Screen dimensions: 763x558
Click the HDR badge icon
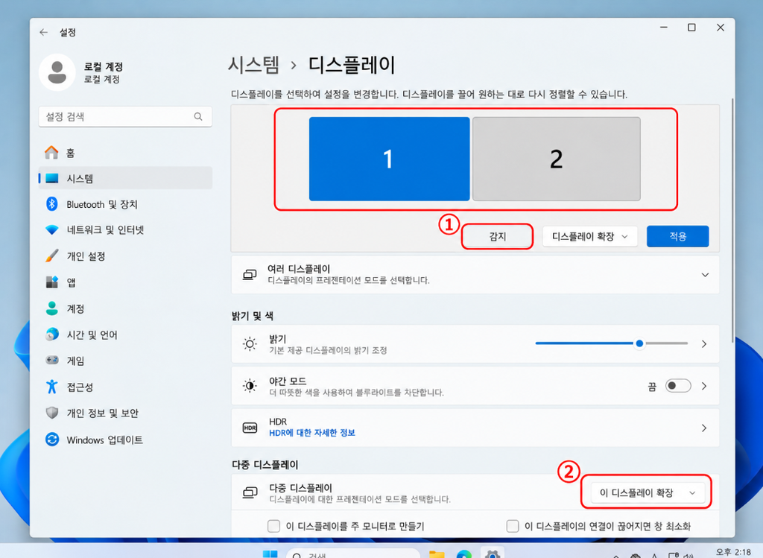[x=250, y=428]
